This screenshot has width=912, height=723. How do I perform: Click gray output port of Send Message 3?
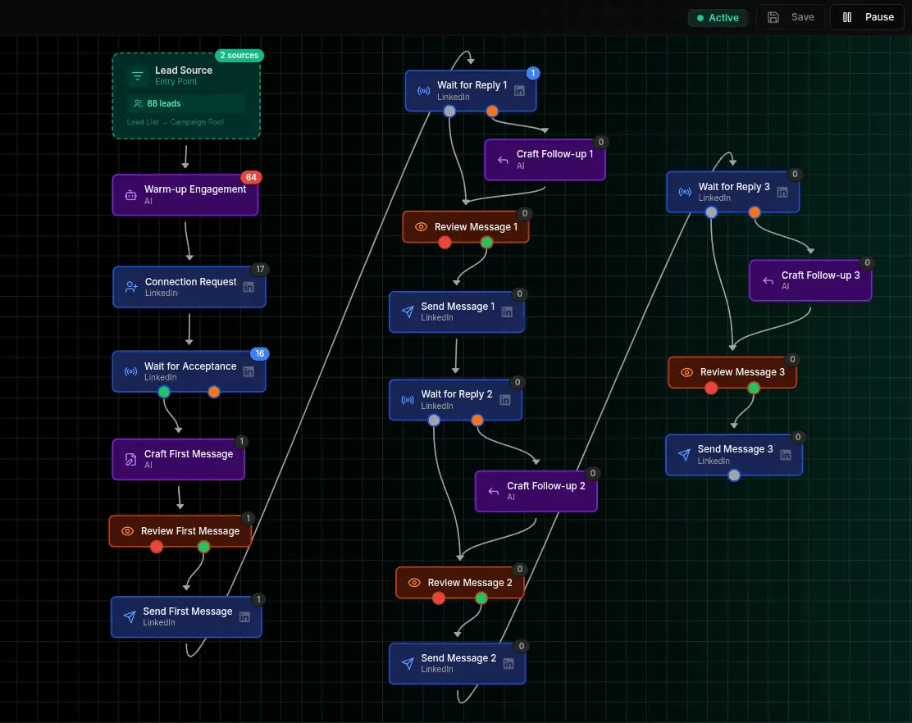(x=735, y=476)
